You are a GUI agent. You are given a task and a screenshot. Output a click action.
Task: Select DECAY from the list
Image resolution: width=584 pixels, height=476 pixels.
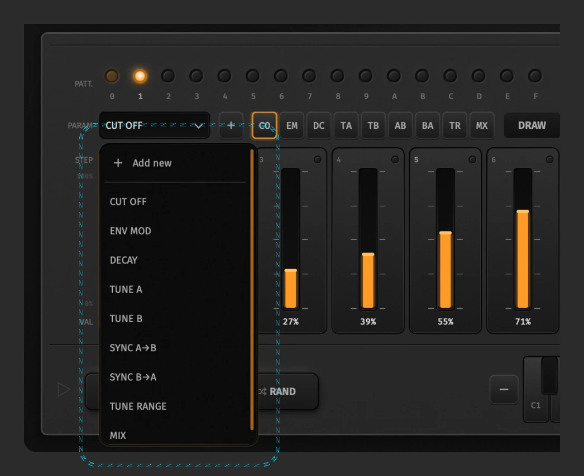click(x=175, y=260)
